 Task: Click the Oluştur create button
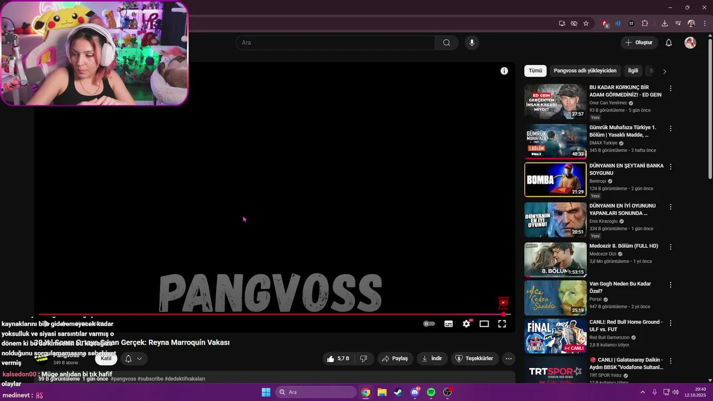639,43
